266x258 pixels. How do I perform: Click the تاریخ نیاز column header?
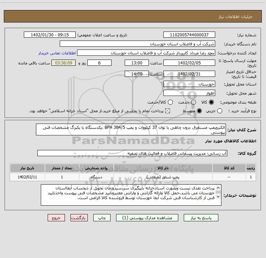coord(27,168)
